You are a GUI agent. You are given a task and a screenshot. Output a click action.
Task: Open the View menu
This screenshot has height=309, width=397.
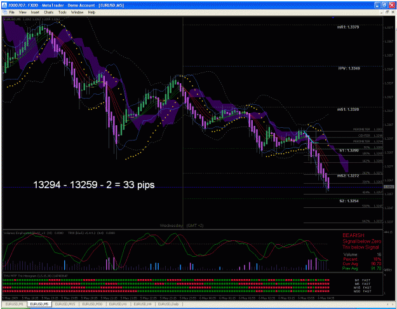(x=22, y=12)
